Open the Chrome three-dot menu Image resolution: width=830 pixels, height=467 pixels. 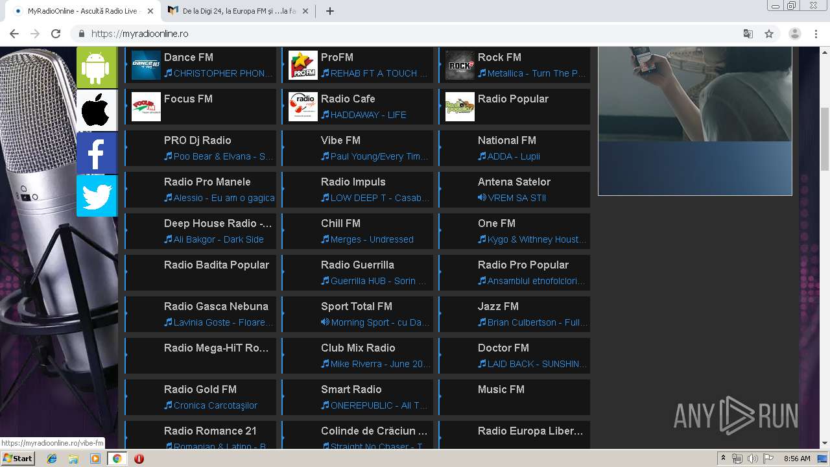tap(816, 34)
